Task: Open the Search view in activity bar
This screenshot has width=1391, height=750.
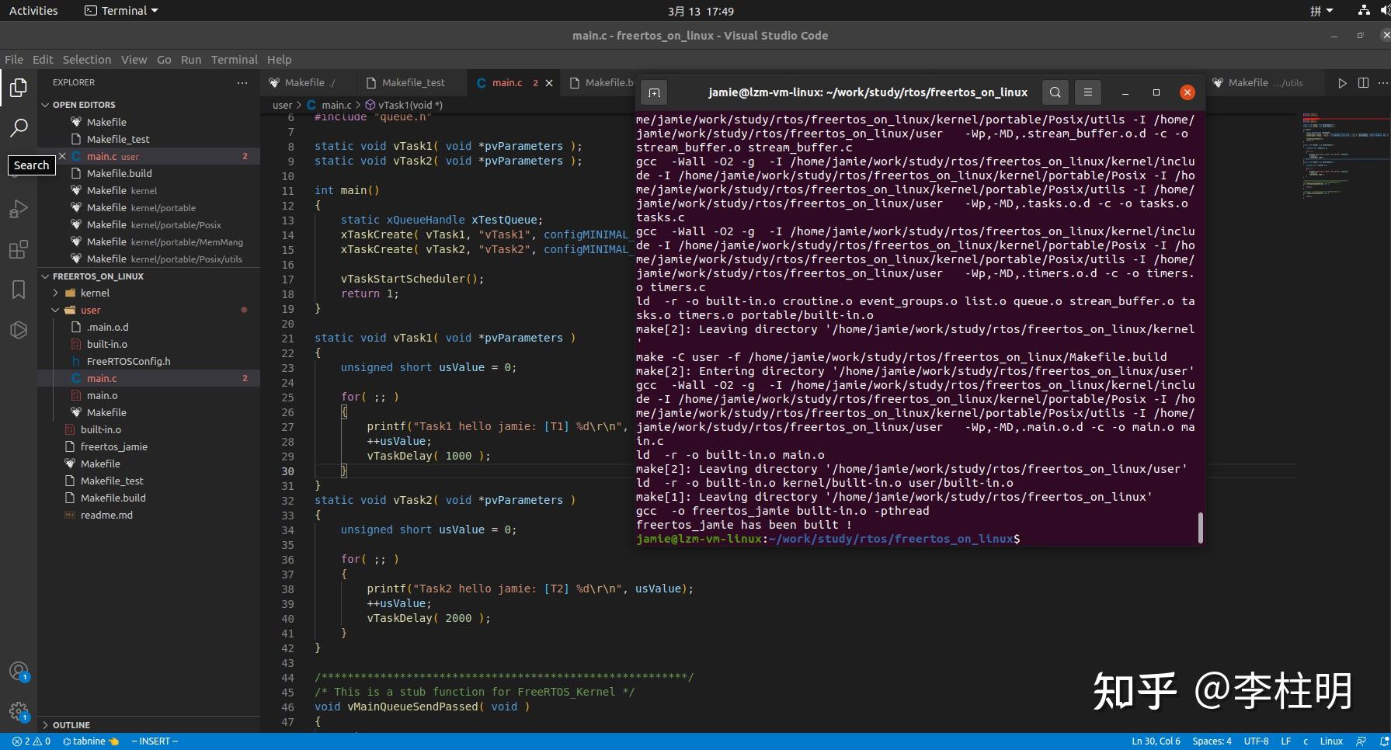Action: click(x=19, y=128)
